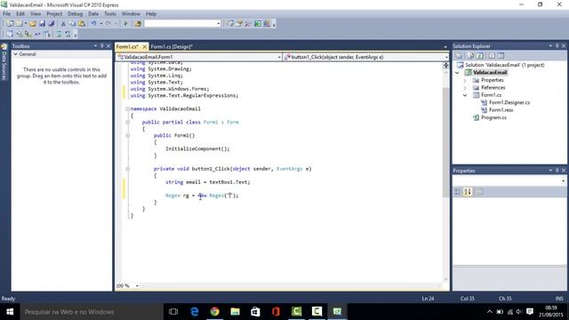569x320 pixels.
Task: Open the Window menu
Action: pyautogui.click(x=131, y=14)
